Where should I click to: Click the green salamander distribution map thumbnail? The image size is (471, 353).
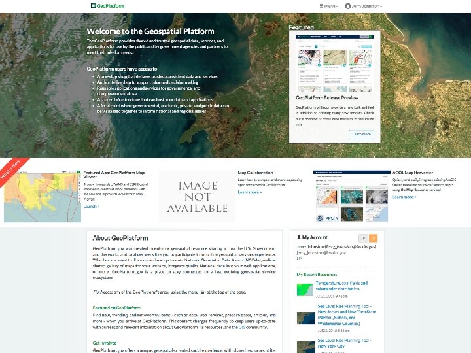pos(305,290)
